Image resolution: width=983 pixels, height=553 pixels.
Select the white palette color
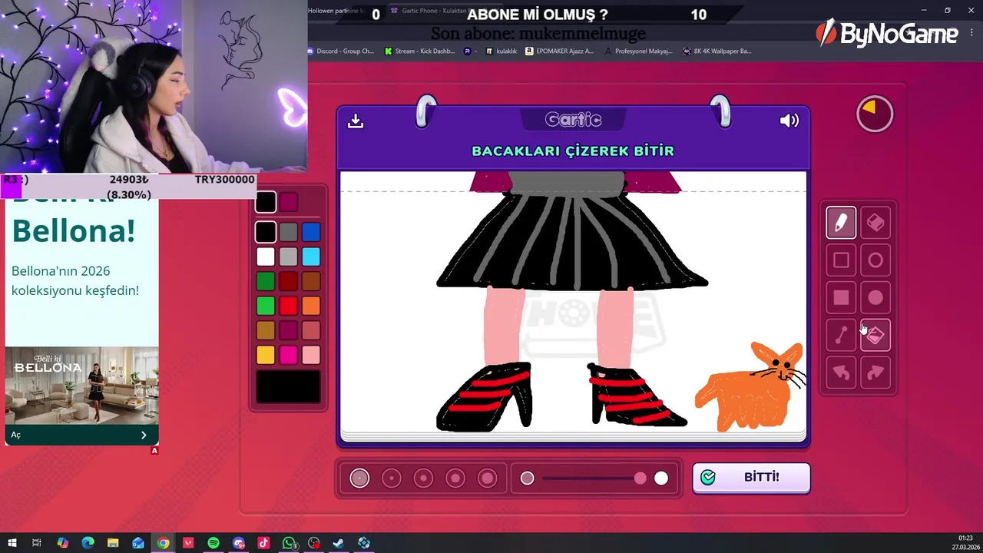[266, 257]
